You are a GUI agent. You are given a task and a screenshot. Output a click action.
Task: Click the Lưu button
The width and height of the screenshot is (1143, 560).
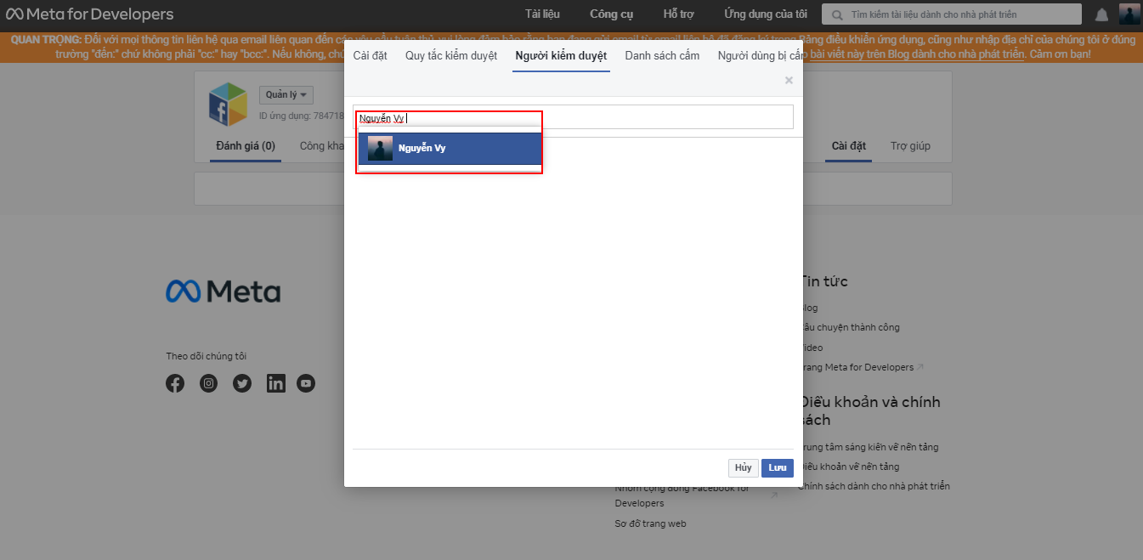(x=777, y=468)
